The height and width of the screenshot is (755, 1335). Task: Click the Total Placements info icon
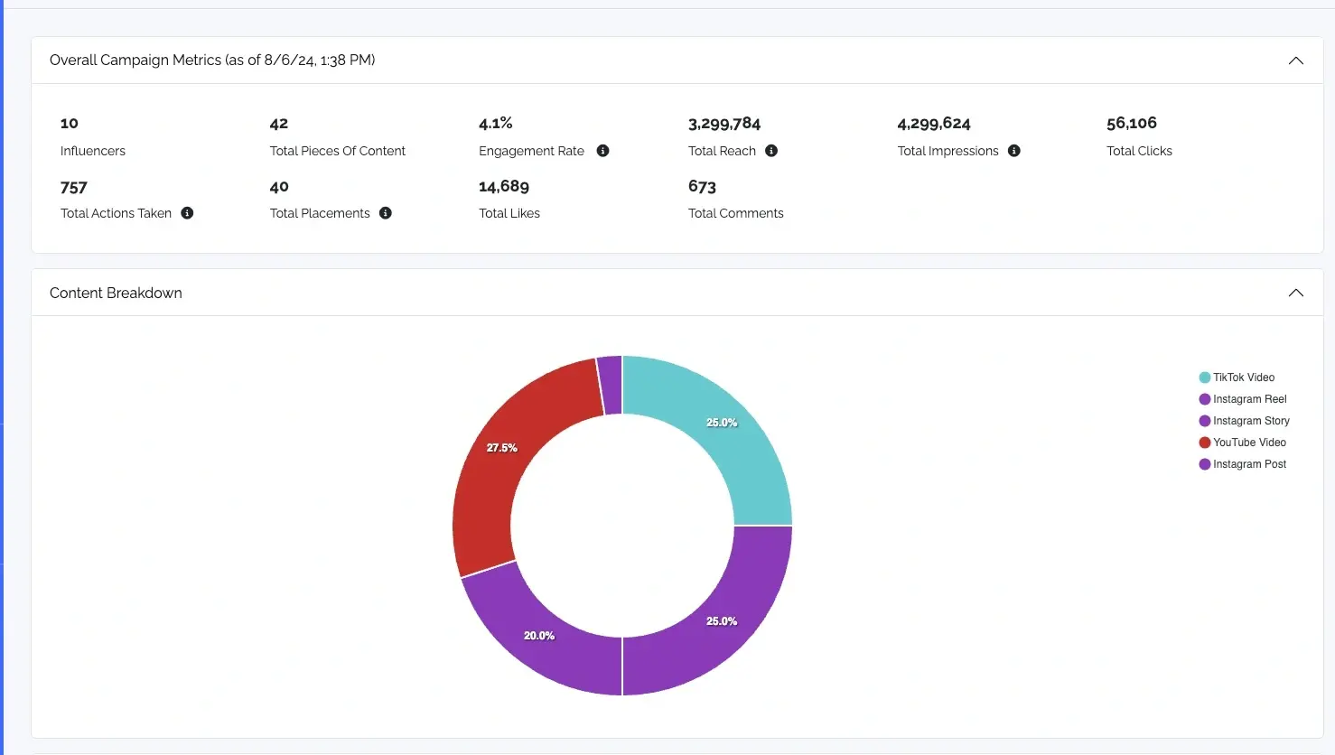pyautogui.click(x=385, y=213)
